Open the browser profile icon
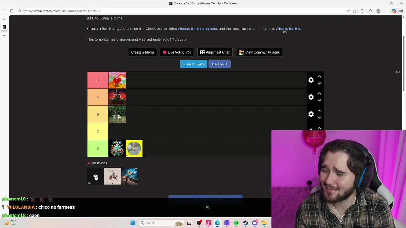The image size is (406, 228). (378, 11)
